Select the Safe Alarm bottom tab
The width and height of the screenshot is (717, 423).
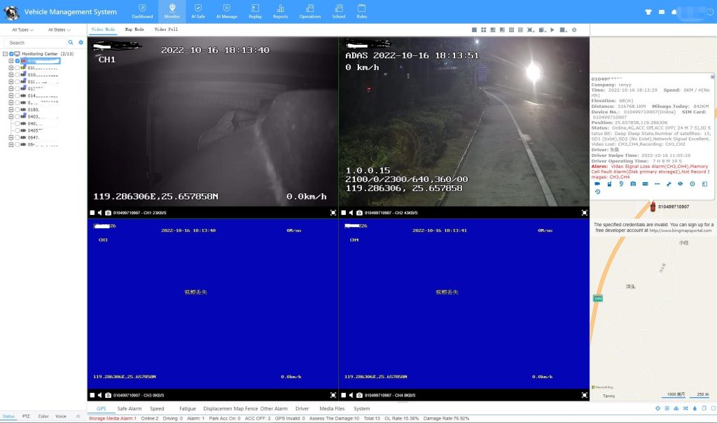point(130,408)
